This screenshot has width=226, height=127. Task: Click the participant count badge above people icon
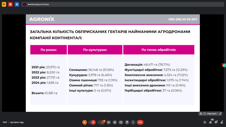[x=212, y=120]
